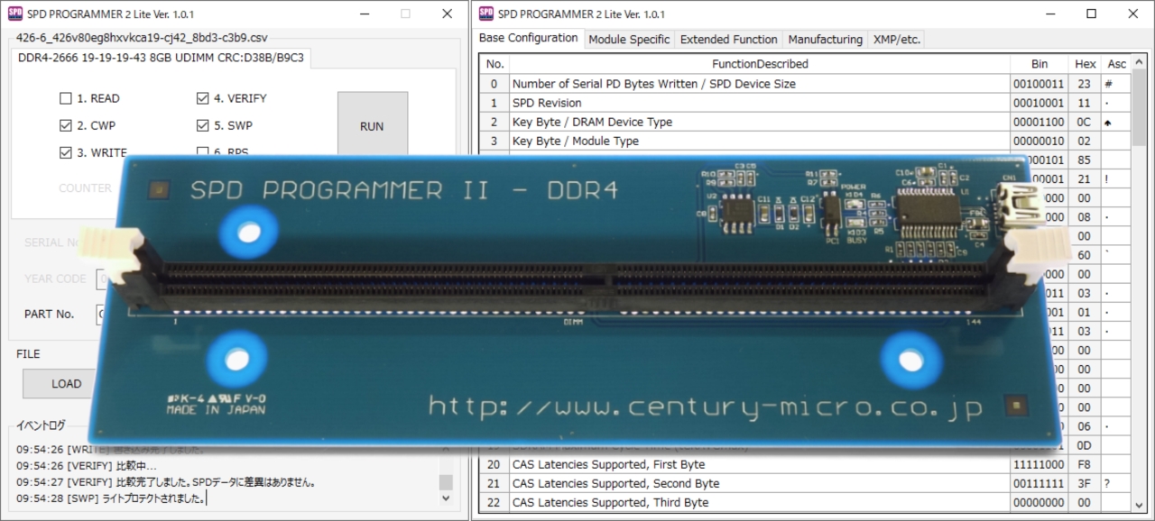Screen dimensions: 1155x521
Task: Click the Bin value 00100011
Action: (1039, 84)
